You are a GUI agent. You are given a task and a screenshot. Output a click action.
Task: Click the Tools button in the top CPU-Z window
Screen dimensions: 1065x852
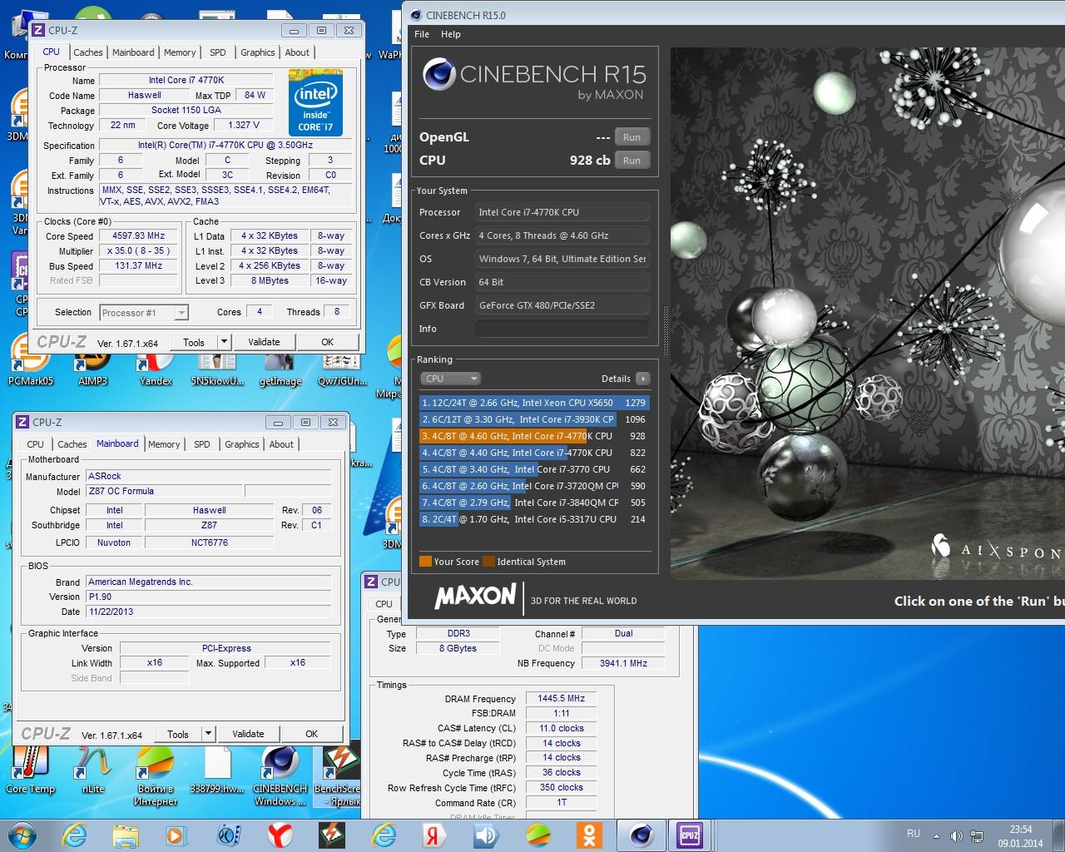194,342
